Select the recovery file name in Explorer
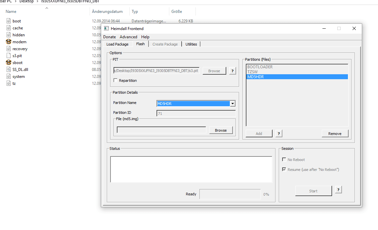 [20, 49]
